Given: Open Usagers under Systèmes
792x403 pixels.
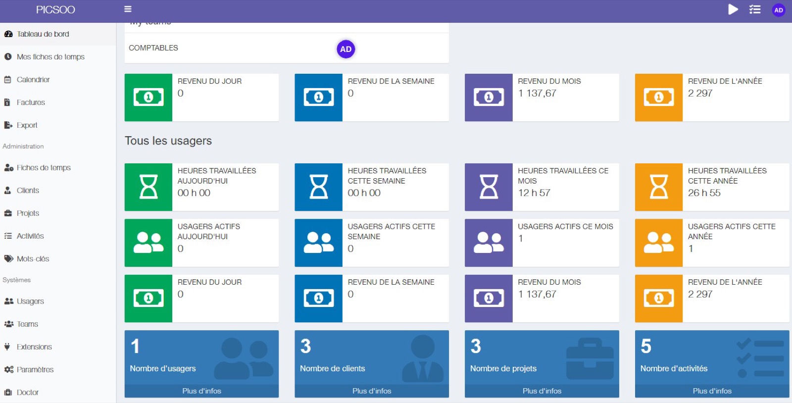Looking at the screenshot, I should [58, 302].
